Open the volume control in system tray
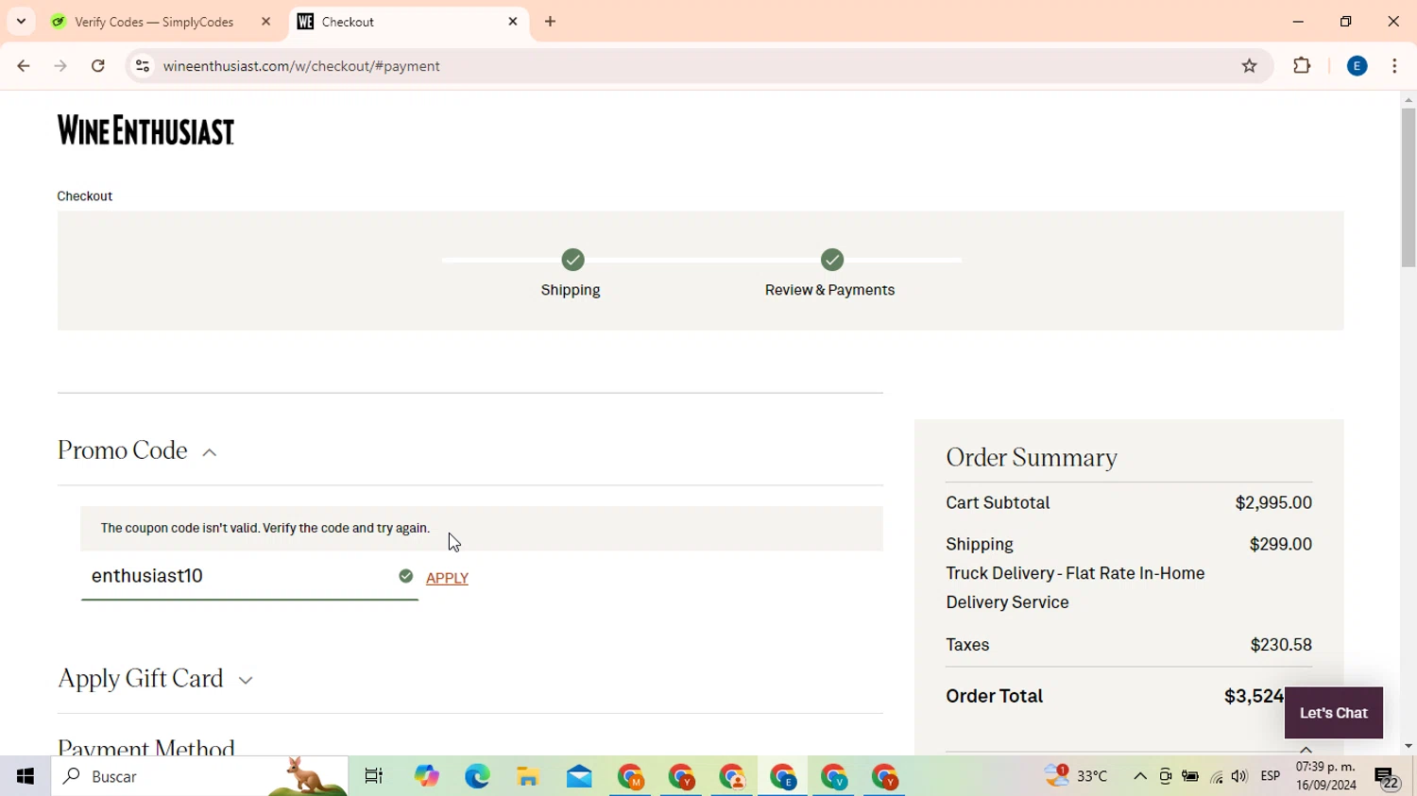 pos(1239,776)
